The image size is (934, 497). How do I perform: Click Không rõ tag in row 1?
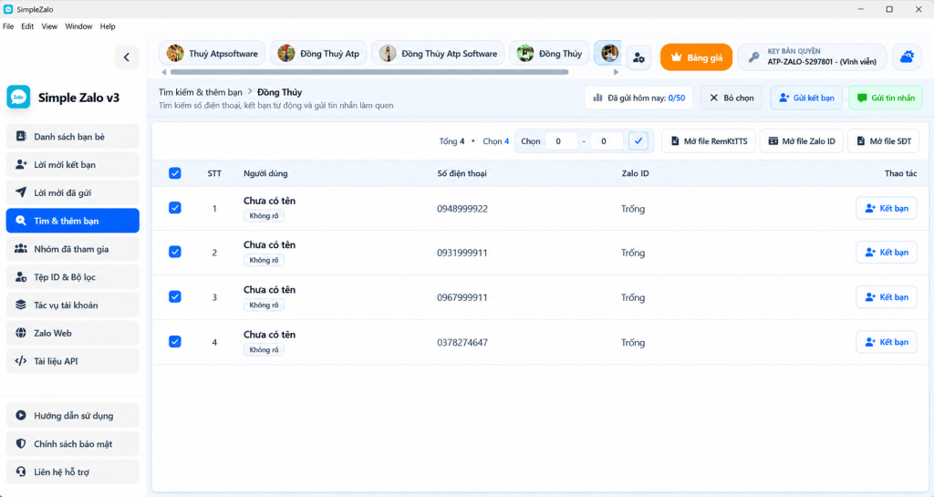[264, 215]
